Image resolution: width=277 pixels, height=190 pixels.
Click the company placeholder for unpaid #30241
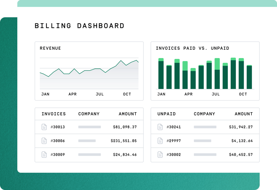click(x=205, y=127)
